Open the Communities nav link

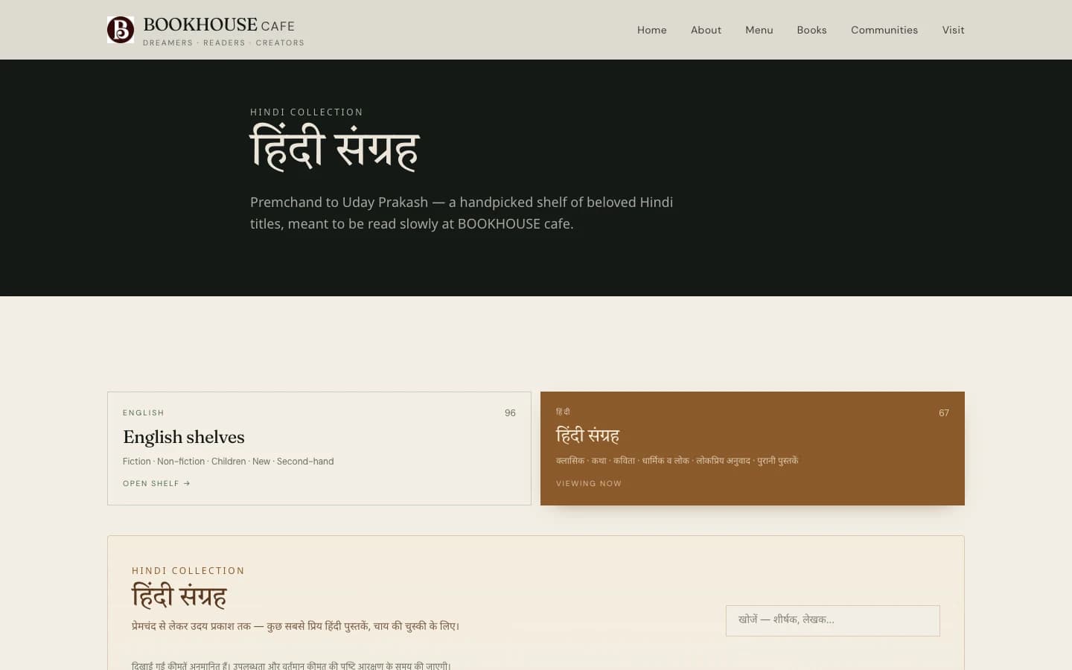(884, 30)
